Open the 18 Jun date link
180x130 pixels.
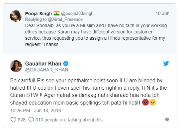pyautogui.click(x=162, y=13)
